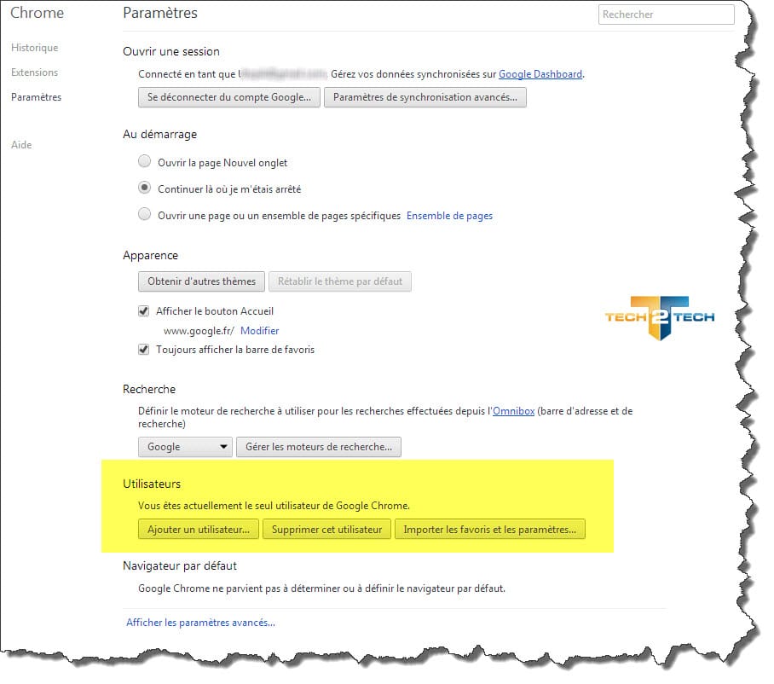
Task: Open Historique in the sidebar
Action: 34,48
